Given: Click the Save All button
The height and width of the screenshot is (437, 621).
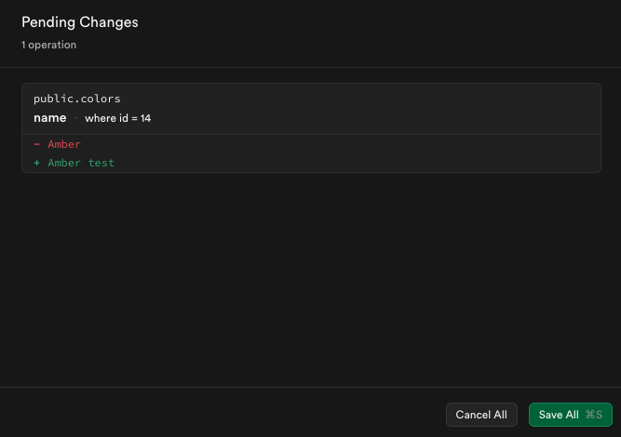Looking at the screenshot, I should (x=571, y=415).
